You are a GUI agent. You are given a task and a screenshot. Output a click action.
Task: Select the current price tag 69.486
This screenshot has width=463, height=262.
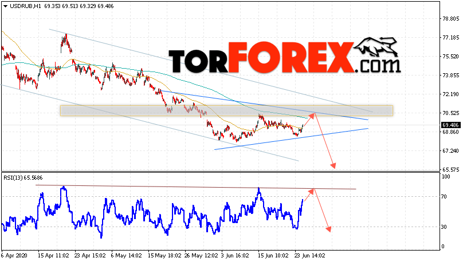[x=450, y=125]
